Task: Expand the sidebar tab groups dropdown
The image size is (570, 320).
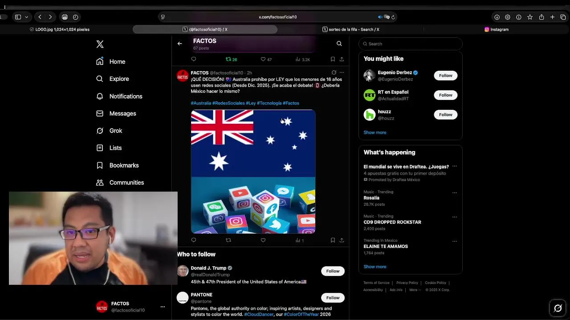Action: pos(27,17)
